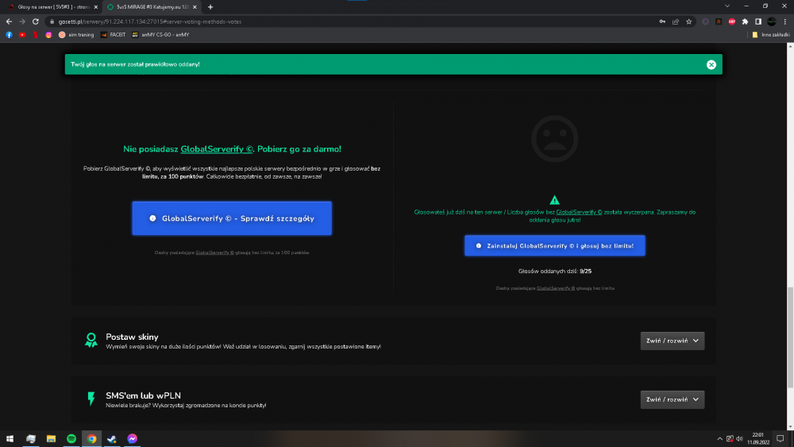Toggle the browser side panel
Image resolution: width=794 pixels, height=447 pixels.
[758, 21]
